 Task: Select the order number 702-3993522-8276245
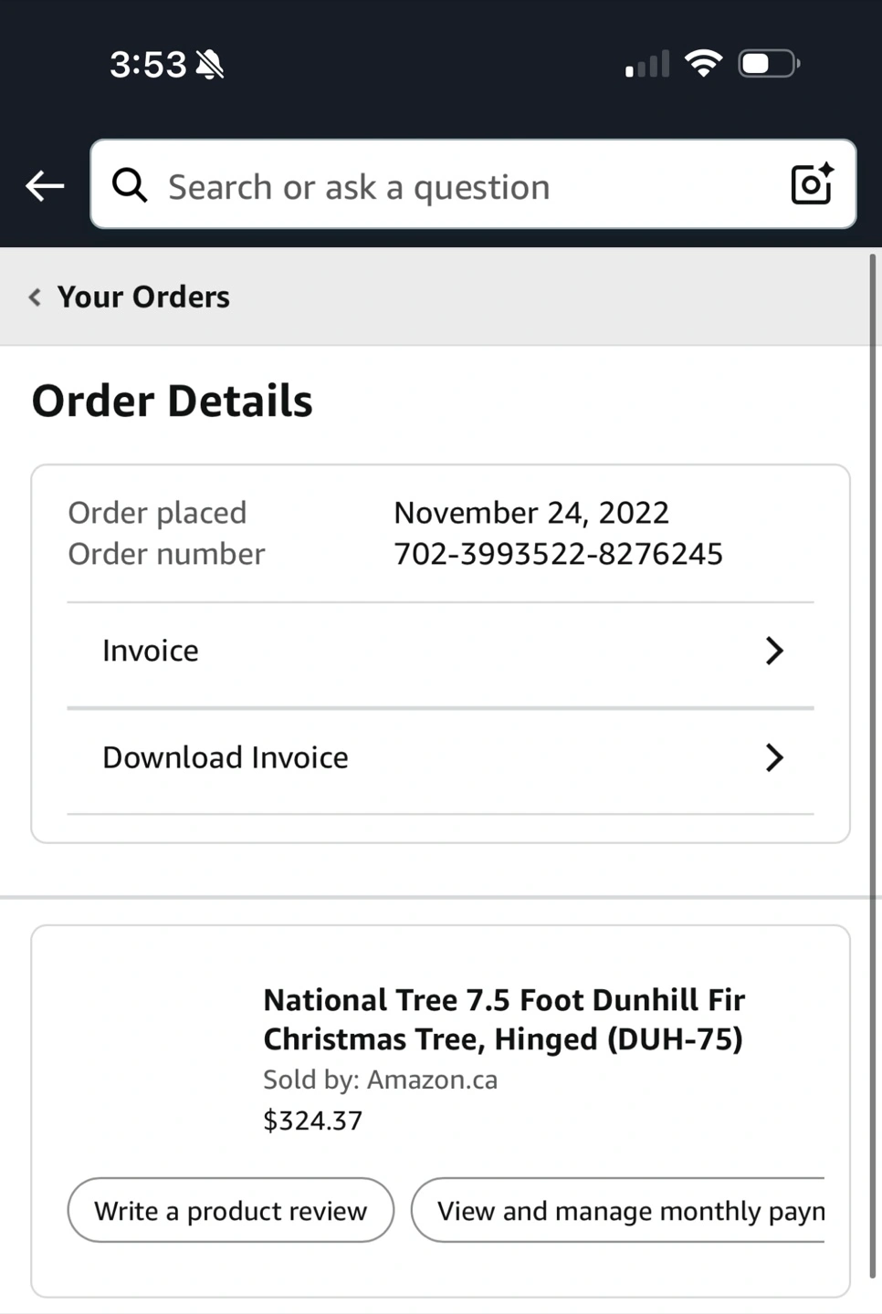pos(558,554)
